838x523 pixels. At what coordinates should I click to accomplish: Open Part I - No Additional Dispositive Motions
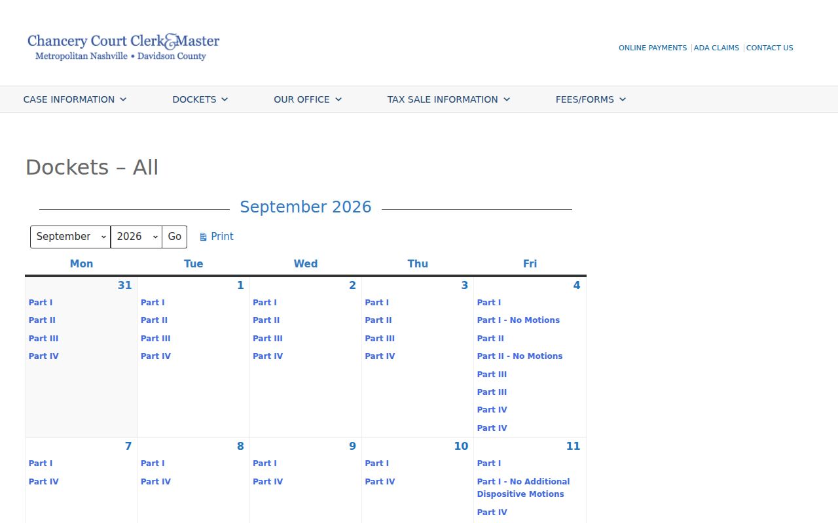pos(524,488)
